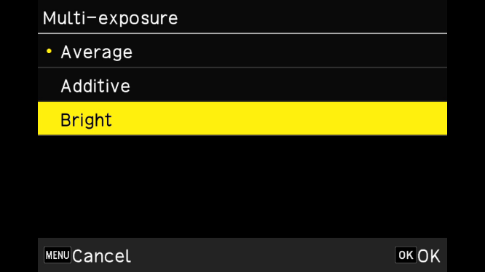Viewport: 485px width, 272px height.
Task: Click the Multi-exposure title
Action: click(x=110, y=18)
